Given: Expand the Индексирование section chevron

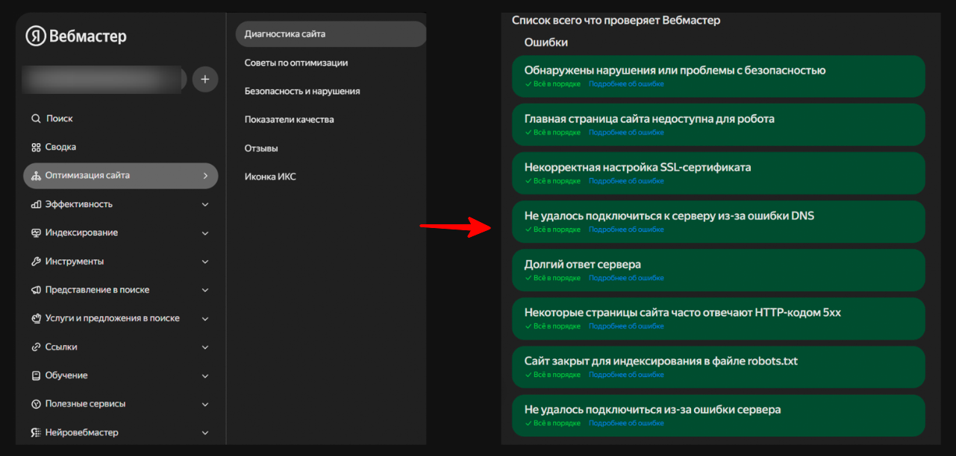Looking at the screenshot, I should (x=205, y=233).
